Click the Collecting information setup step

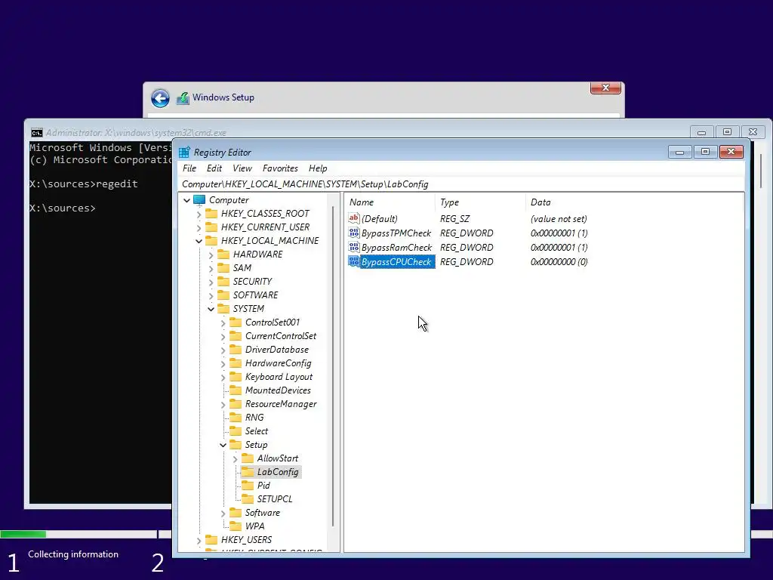[x=73, y=554]
